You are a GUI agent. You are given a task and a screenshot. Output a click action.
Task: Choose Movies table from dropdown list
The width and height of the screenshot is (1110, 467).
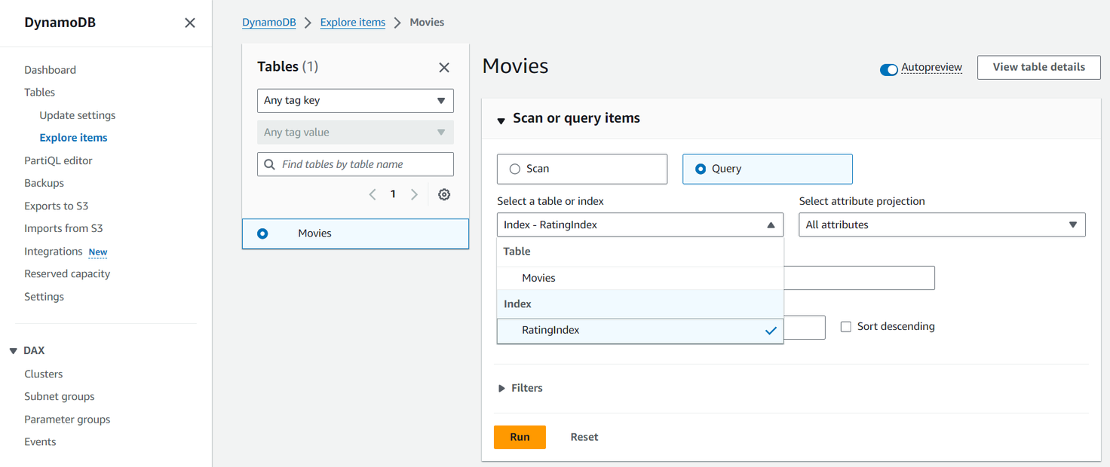tap(538, 278)
